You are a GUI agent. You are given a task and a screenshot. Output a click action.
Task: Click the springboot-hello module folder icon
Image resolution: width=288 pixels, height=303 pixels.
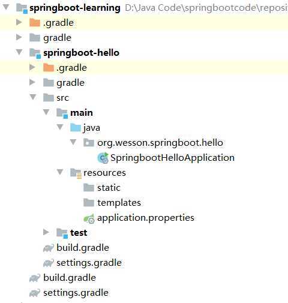[35, 53]
